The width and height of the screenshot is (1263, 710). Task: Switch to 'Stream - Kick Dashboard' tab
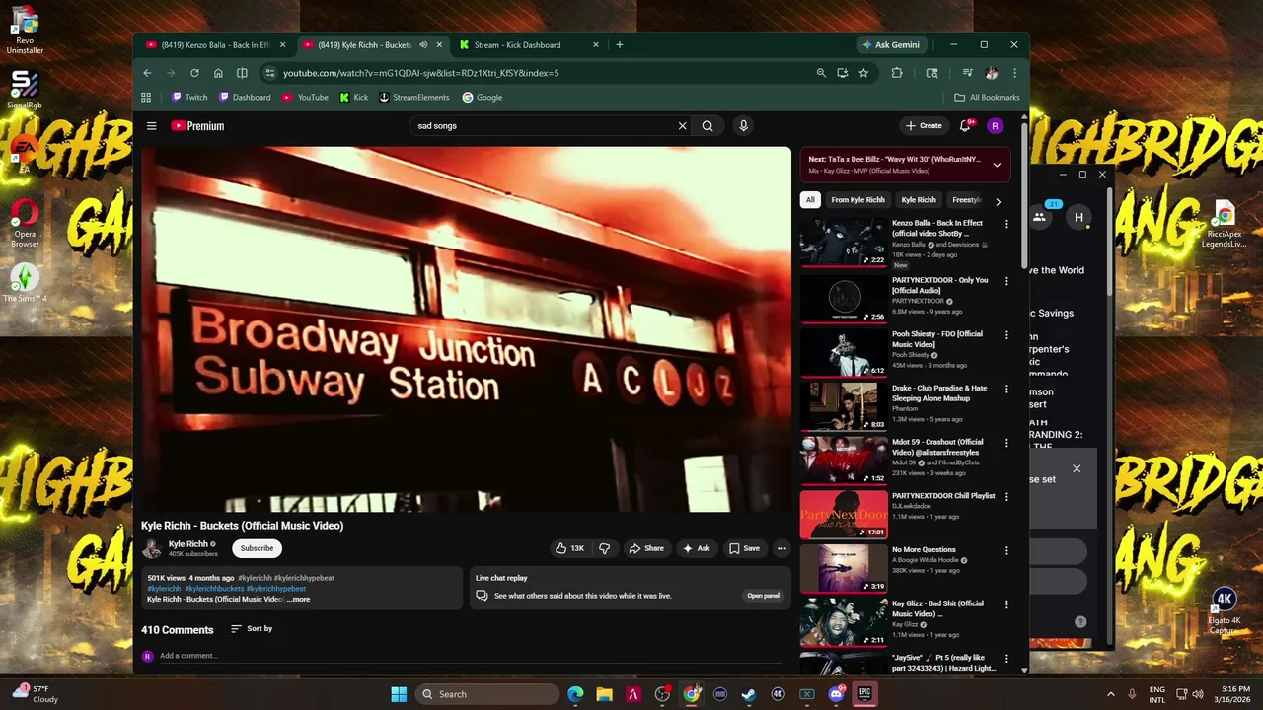point(517,45)
